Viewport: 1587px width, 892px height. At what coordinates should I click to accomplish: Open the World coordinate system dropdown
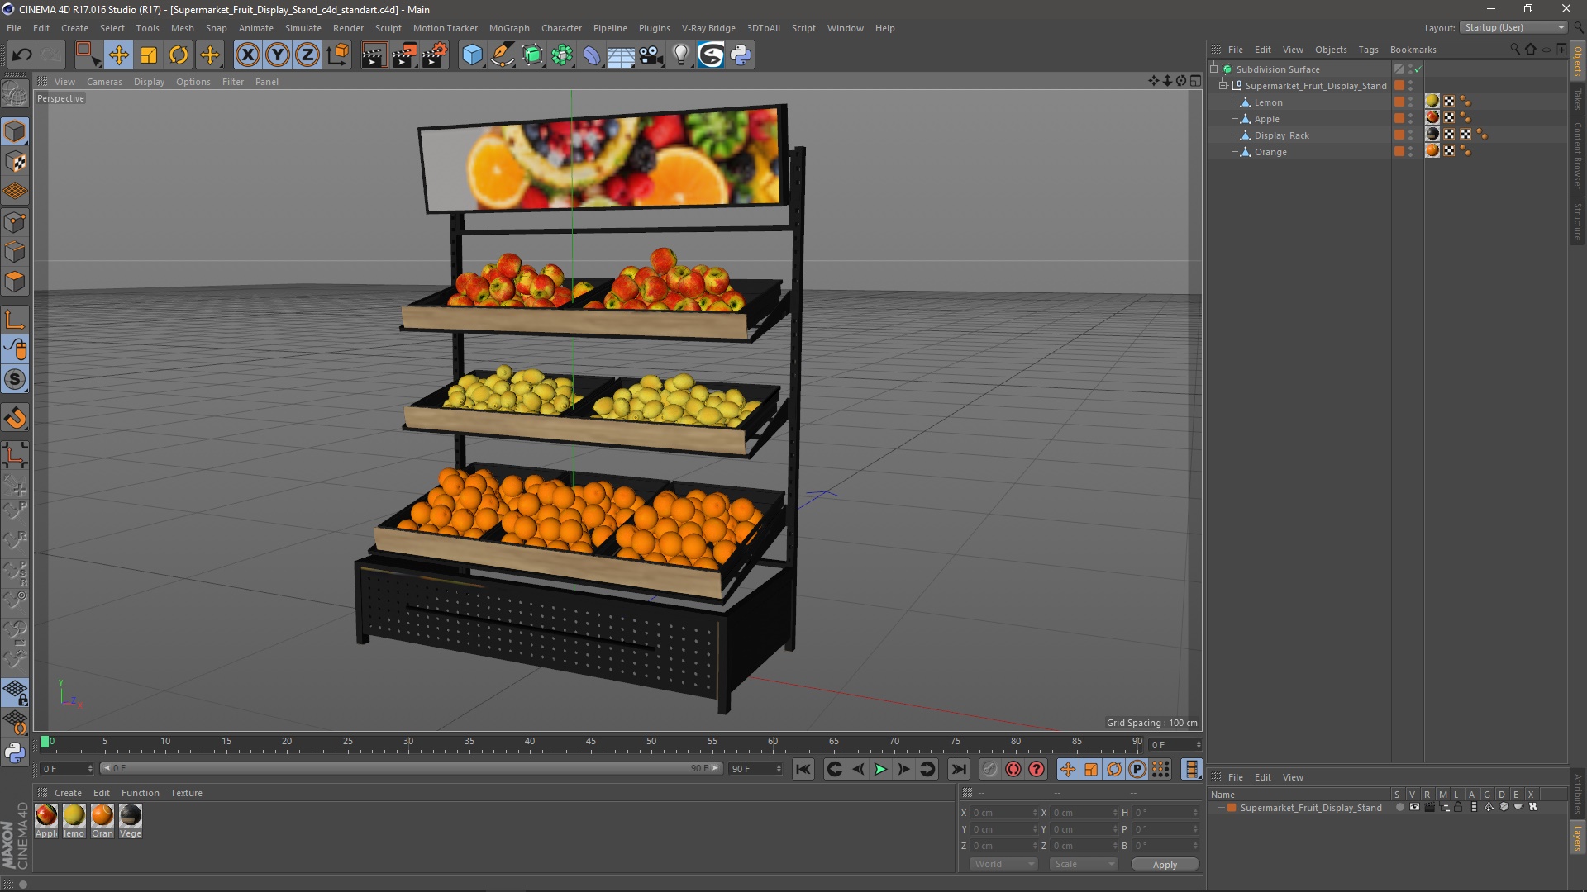[x=1003, y=864]
